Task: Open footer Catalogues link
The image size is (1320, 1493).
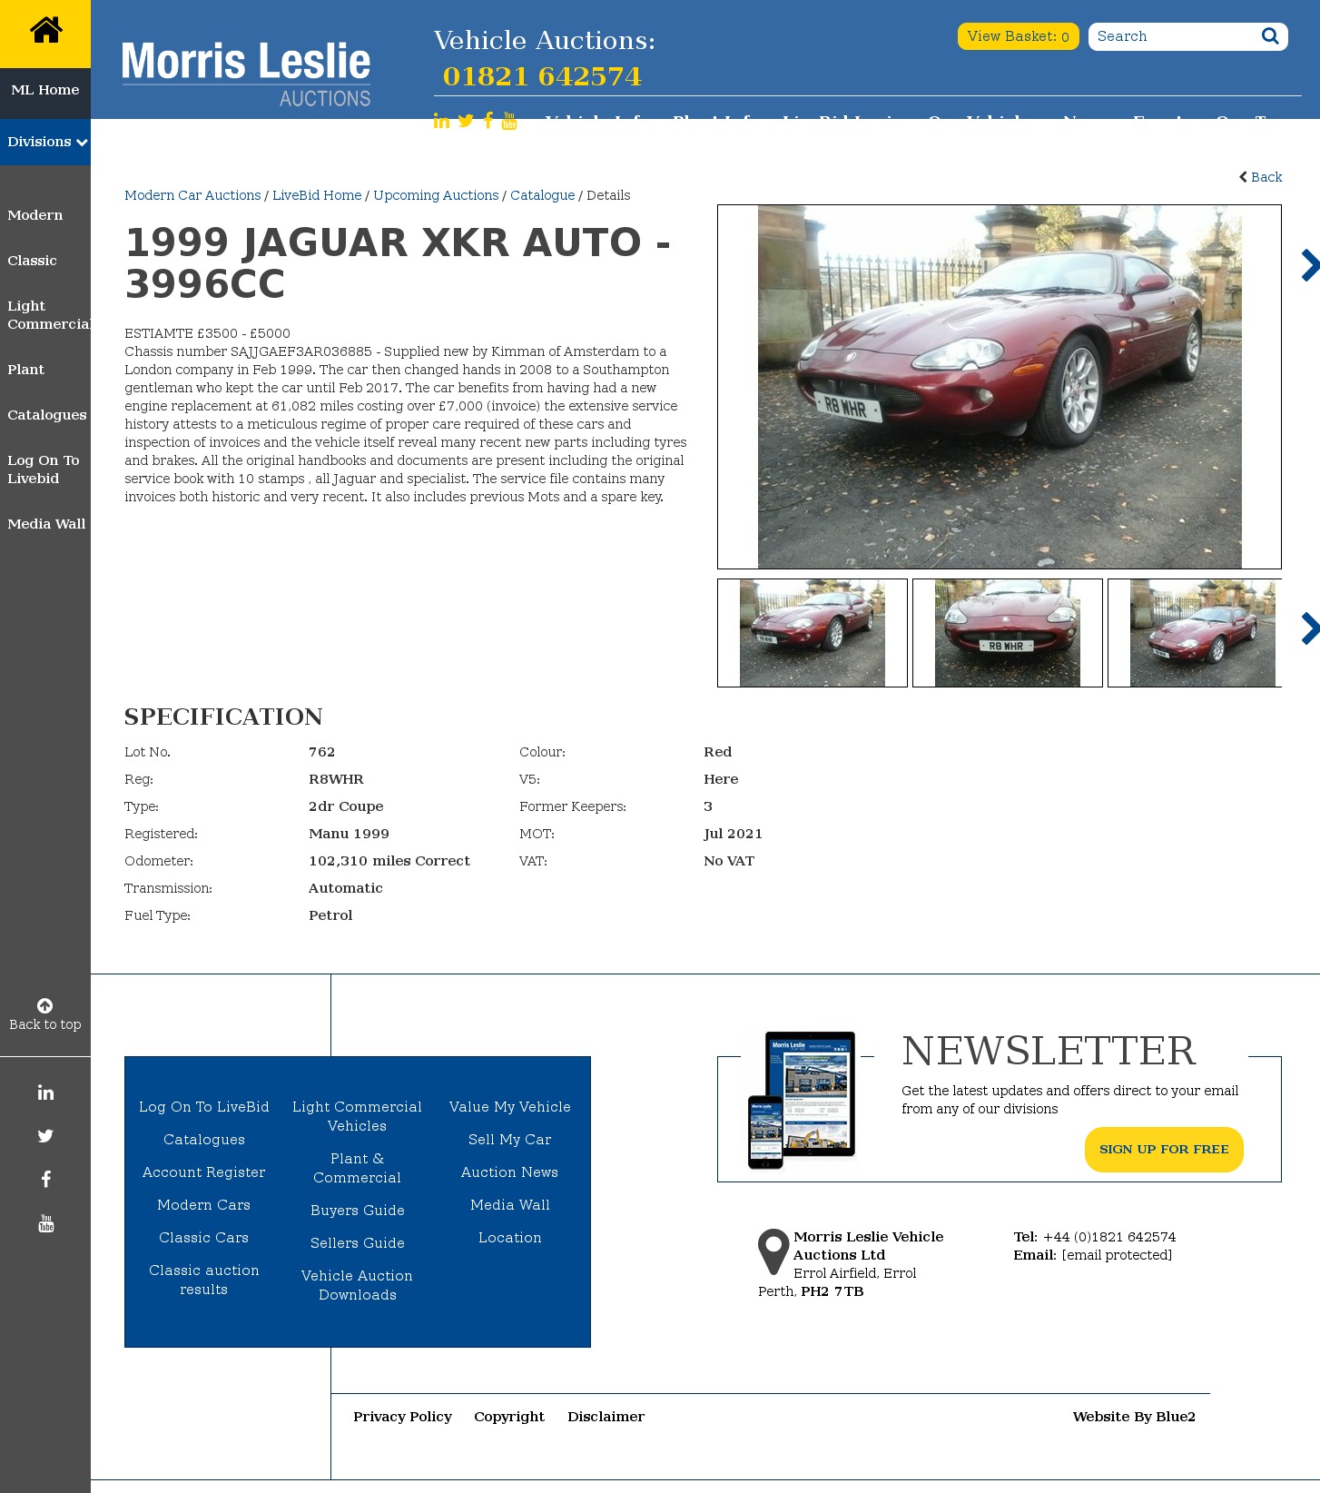Action: click(x=204, y=1140)
